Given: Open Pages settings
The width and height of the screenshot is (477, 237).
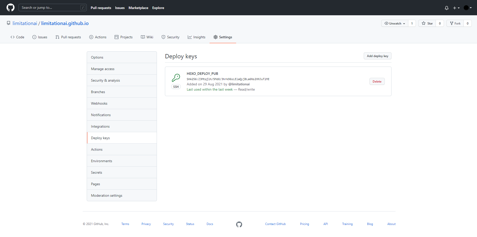Looking at the screenshot, I should click(122, 184).
